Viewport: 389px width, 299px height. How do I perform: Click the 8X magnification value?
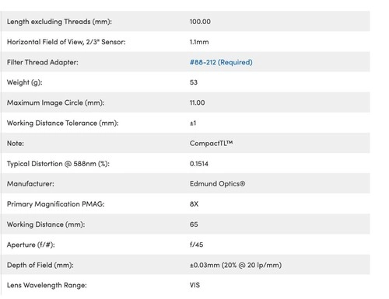[x=194, y=204]
